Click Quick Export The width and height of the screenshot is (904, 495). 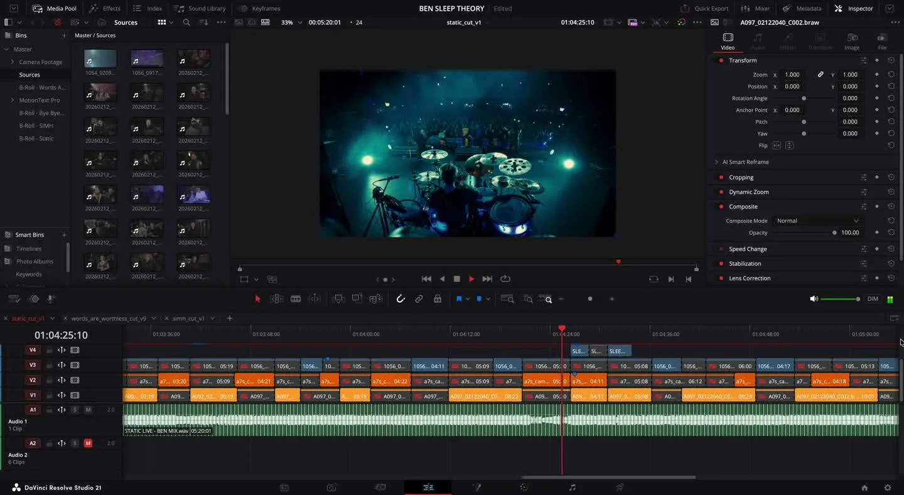705,8
